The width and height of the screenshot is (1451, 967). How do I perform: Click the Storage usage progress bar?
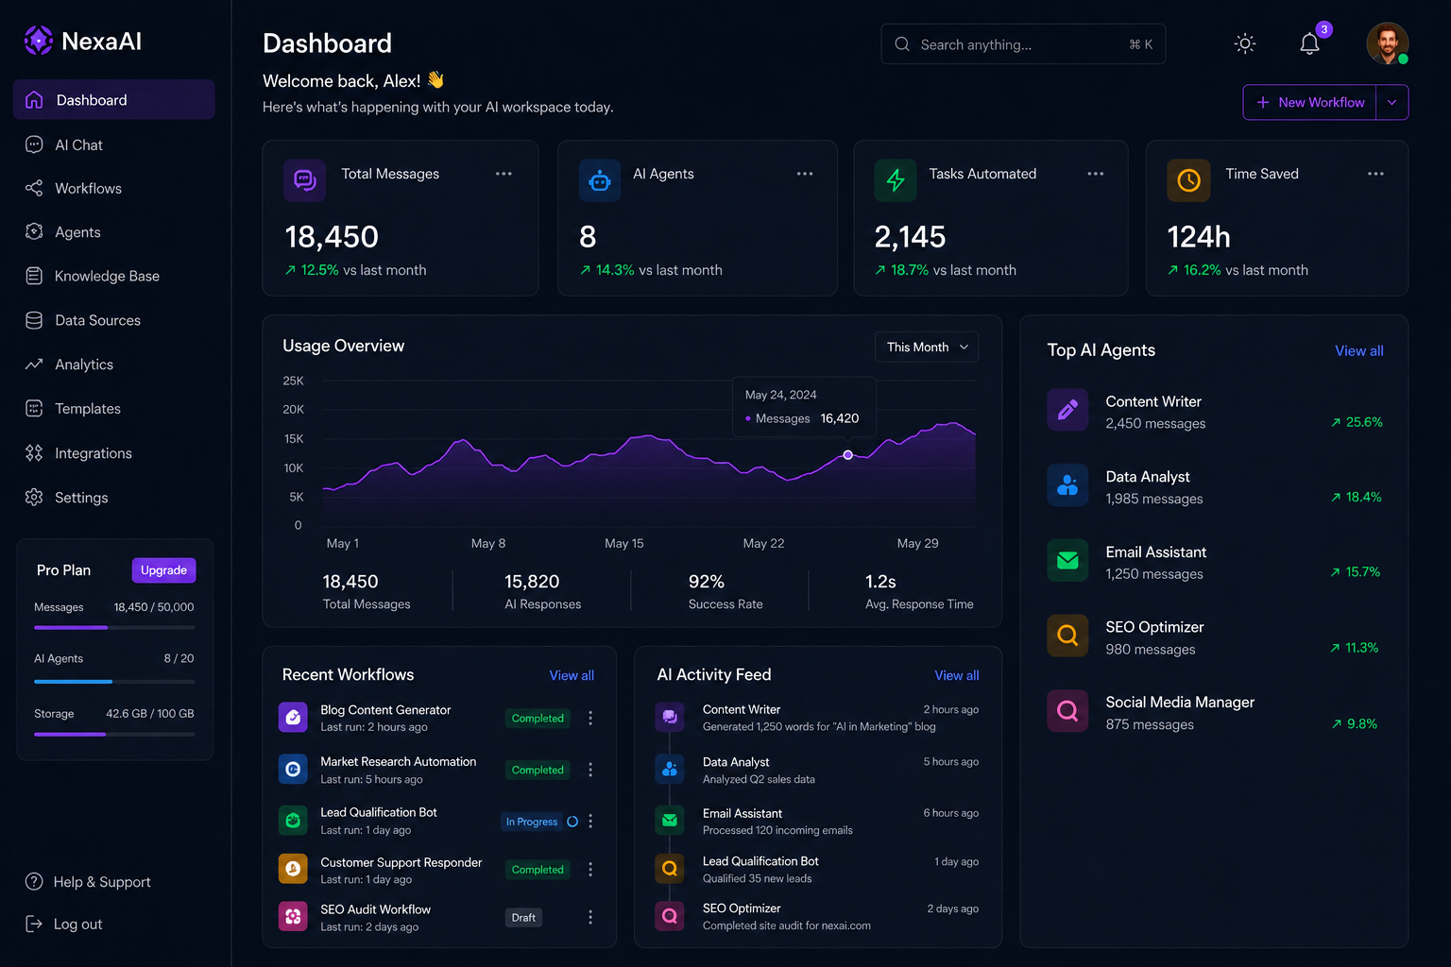(x=114, y=734)
